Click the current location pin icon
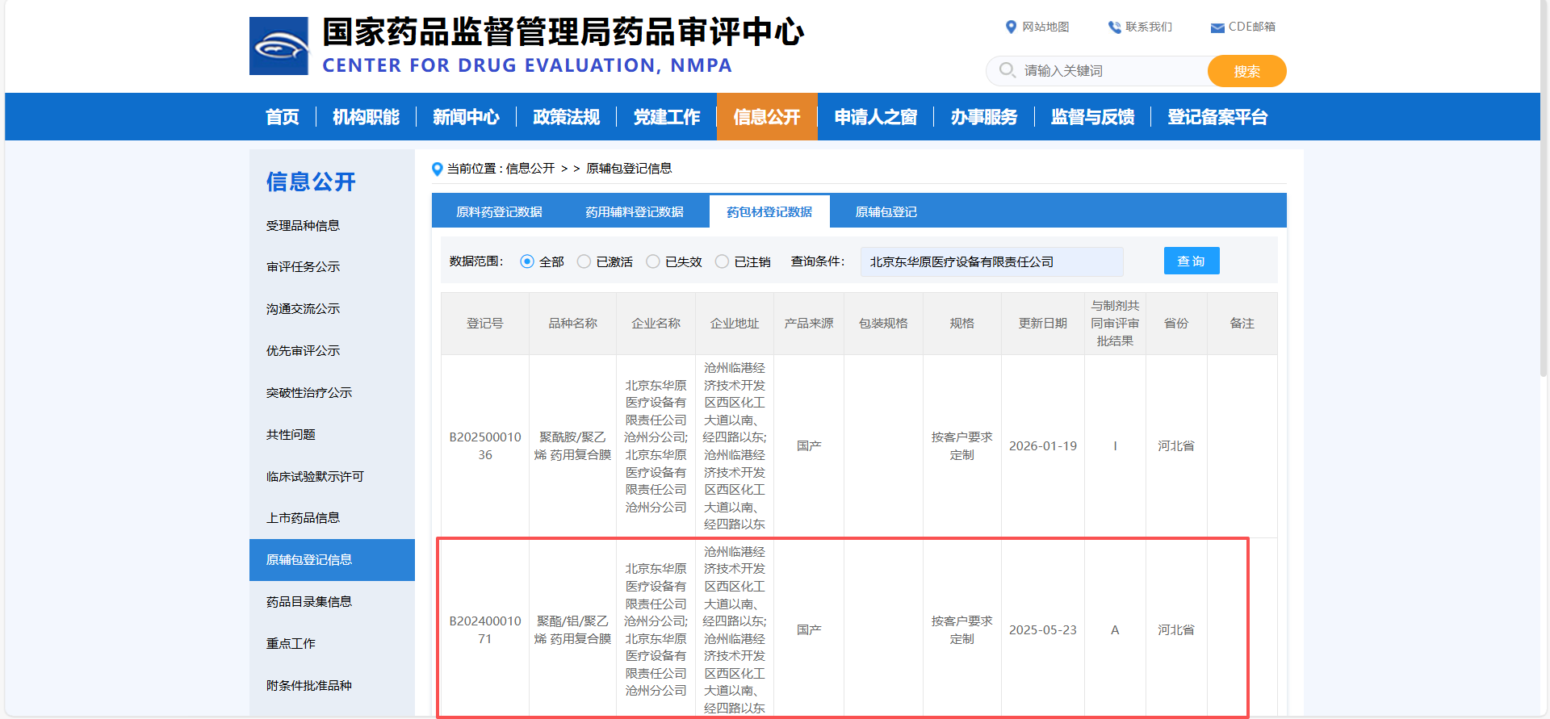 [437, 169]
